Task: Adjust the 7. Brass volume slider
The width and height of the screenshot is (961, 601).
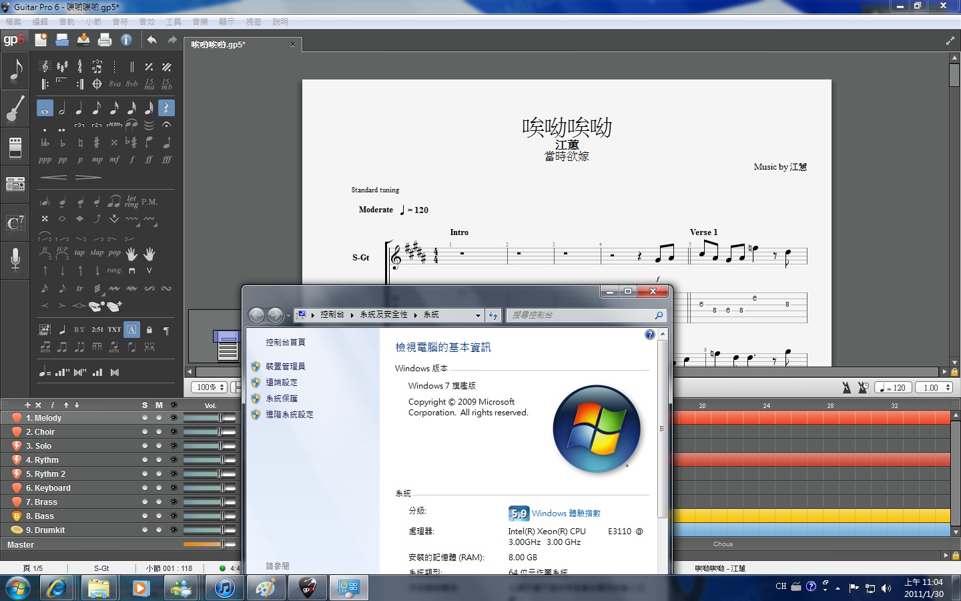Action: [210, 502]
